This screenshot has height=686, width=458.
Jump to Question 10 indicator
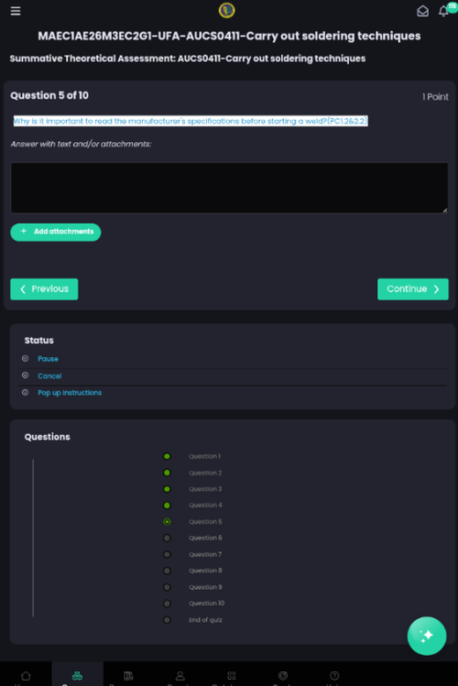click(167, 604)
